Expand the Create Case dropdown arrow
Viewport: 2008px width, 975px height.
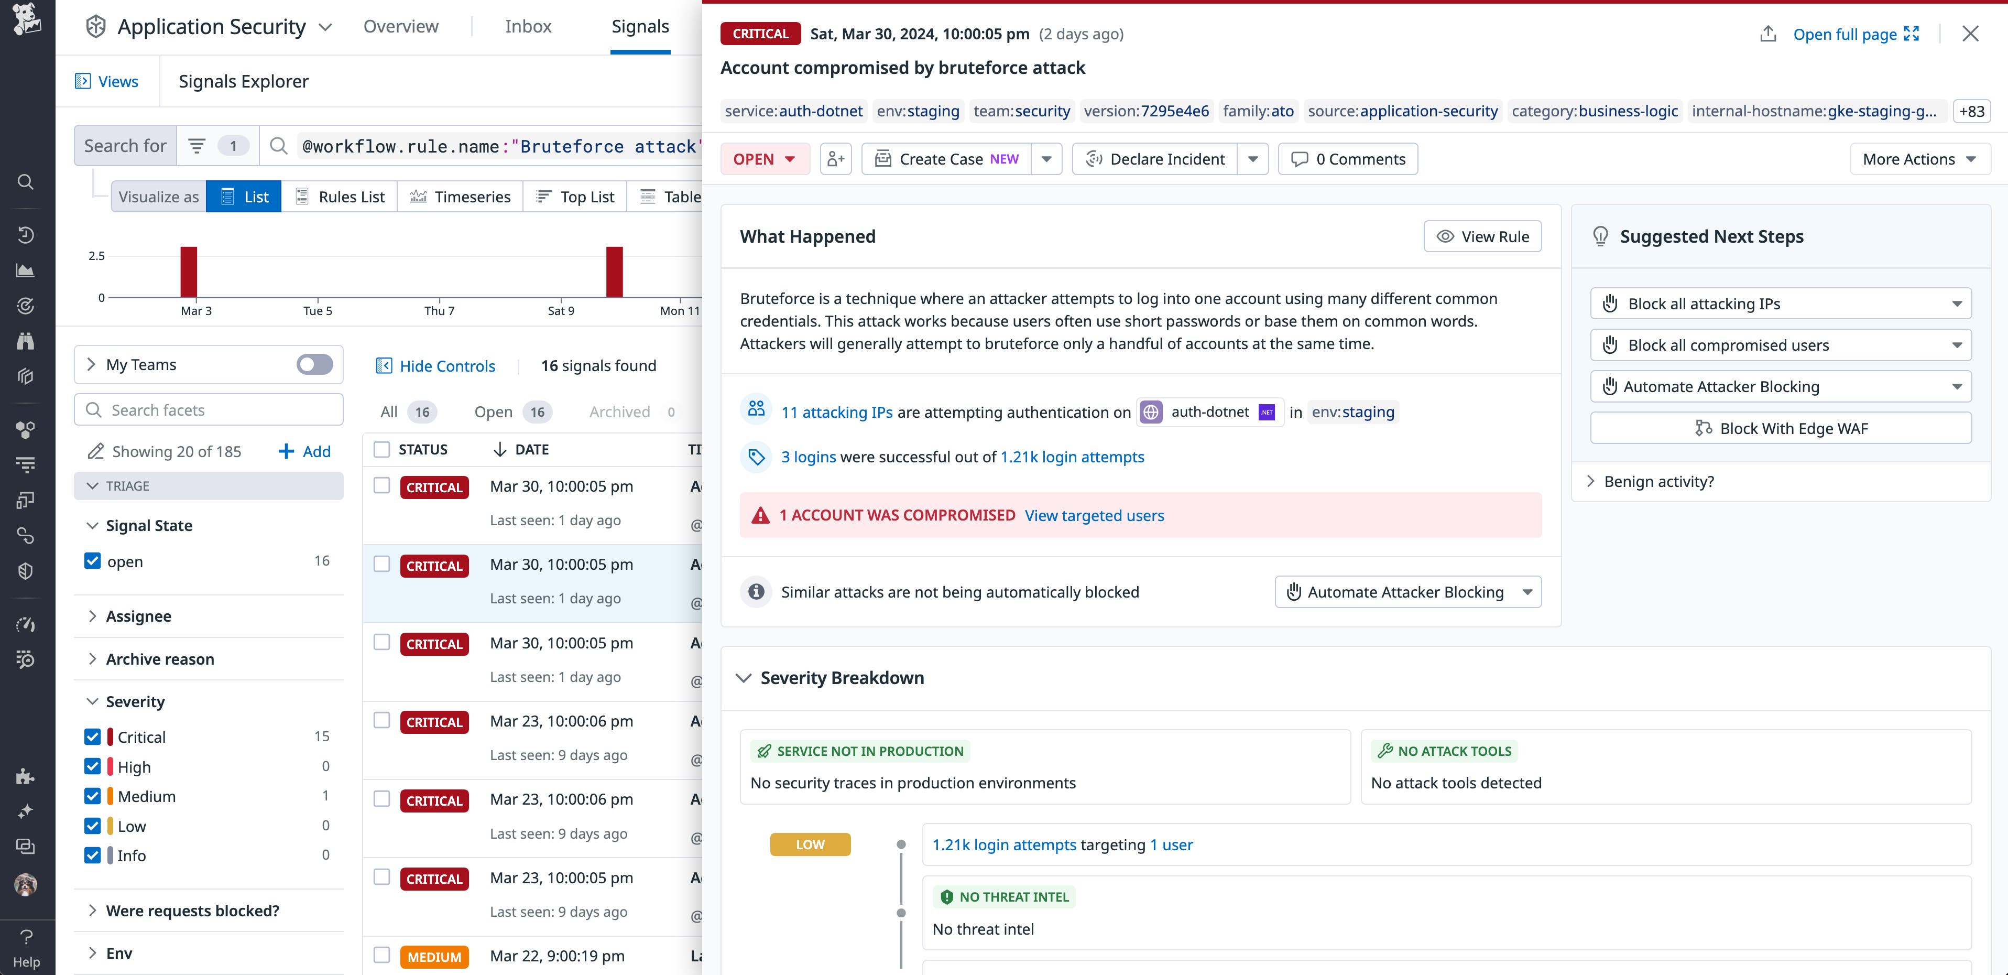[x=1047, y=158]
